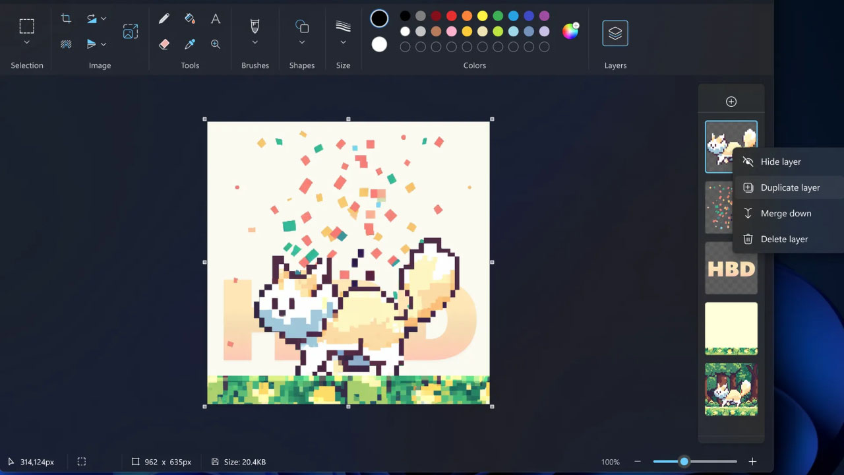The image size is (844, 475).
Task: Click the status bar selection size icon
Action: 82,462
